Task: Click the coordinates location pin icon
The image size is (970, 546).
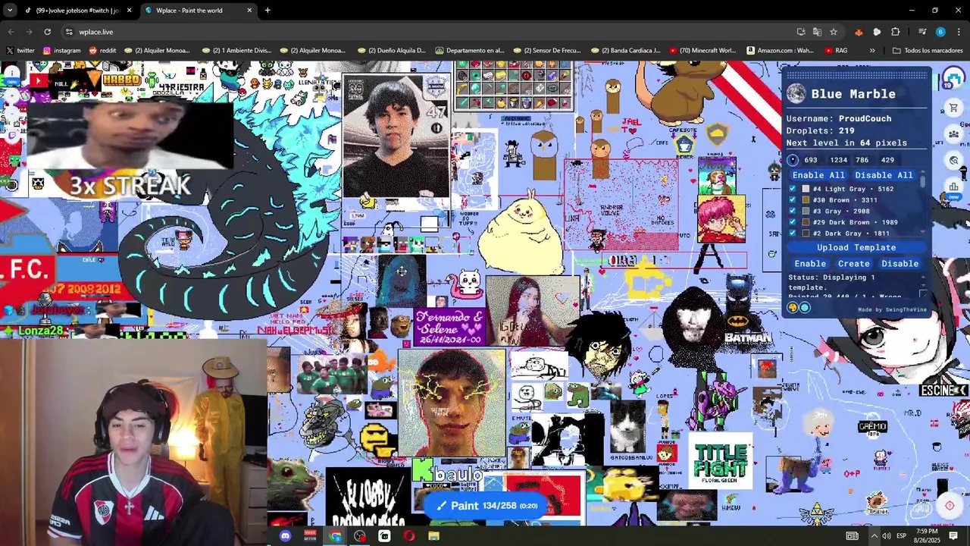Action: 793,160
